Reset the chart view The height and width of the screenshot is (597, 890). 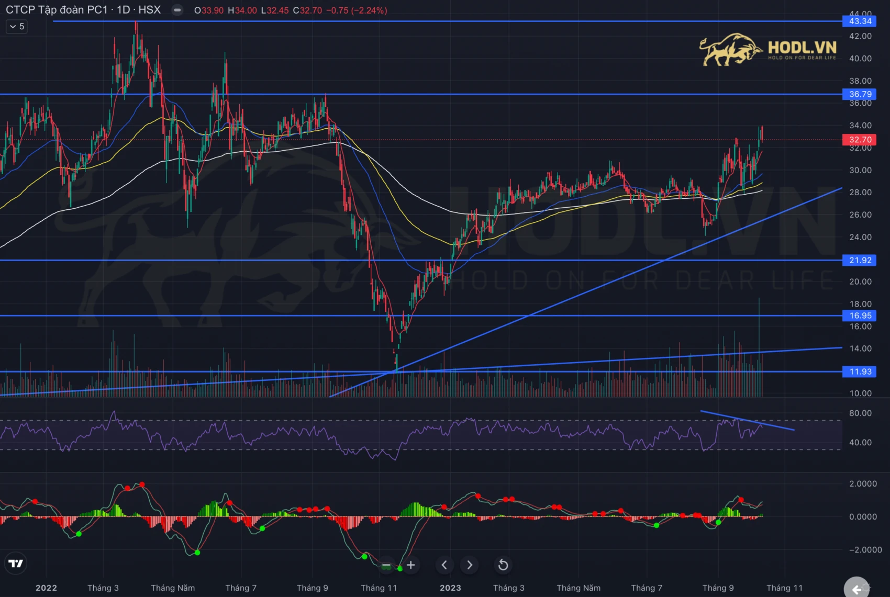(x=503, y=565)
